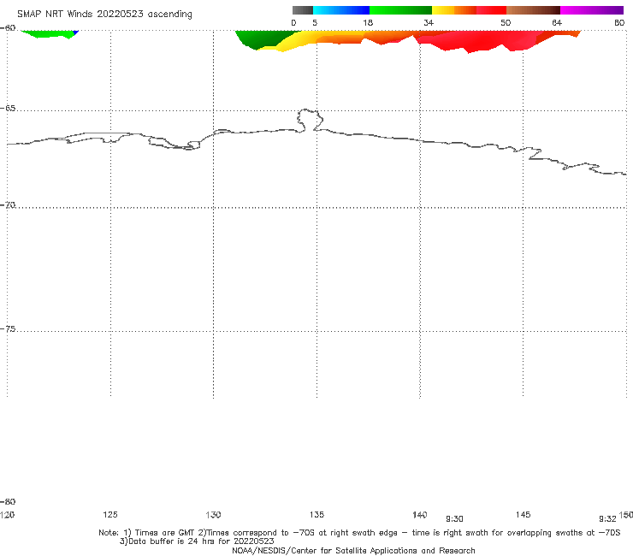Select the yellow-orange part of the color scale

point(454,10)
